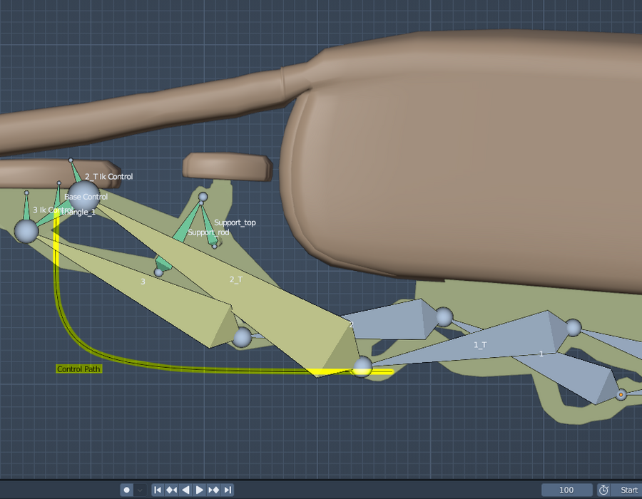Select the 3 Ik Control bone sphere
The height and width of the screenshot is (499, 642).
[x=26, y=232]
